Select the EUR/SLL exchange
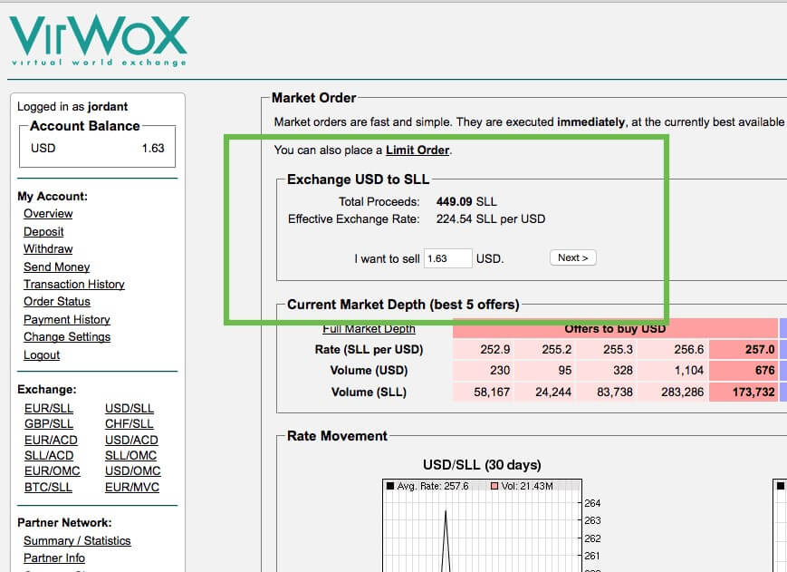Viewport: 787px width, 572px height. click(x=49, y=408)
